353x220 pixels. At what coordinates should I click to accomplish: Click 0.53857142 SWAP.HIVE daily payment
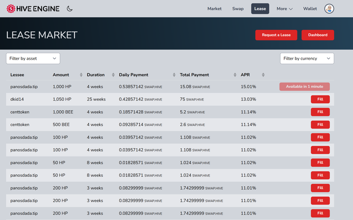(141, 87)
